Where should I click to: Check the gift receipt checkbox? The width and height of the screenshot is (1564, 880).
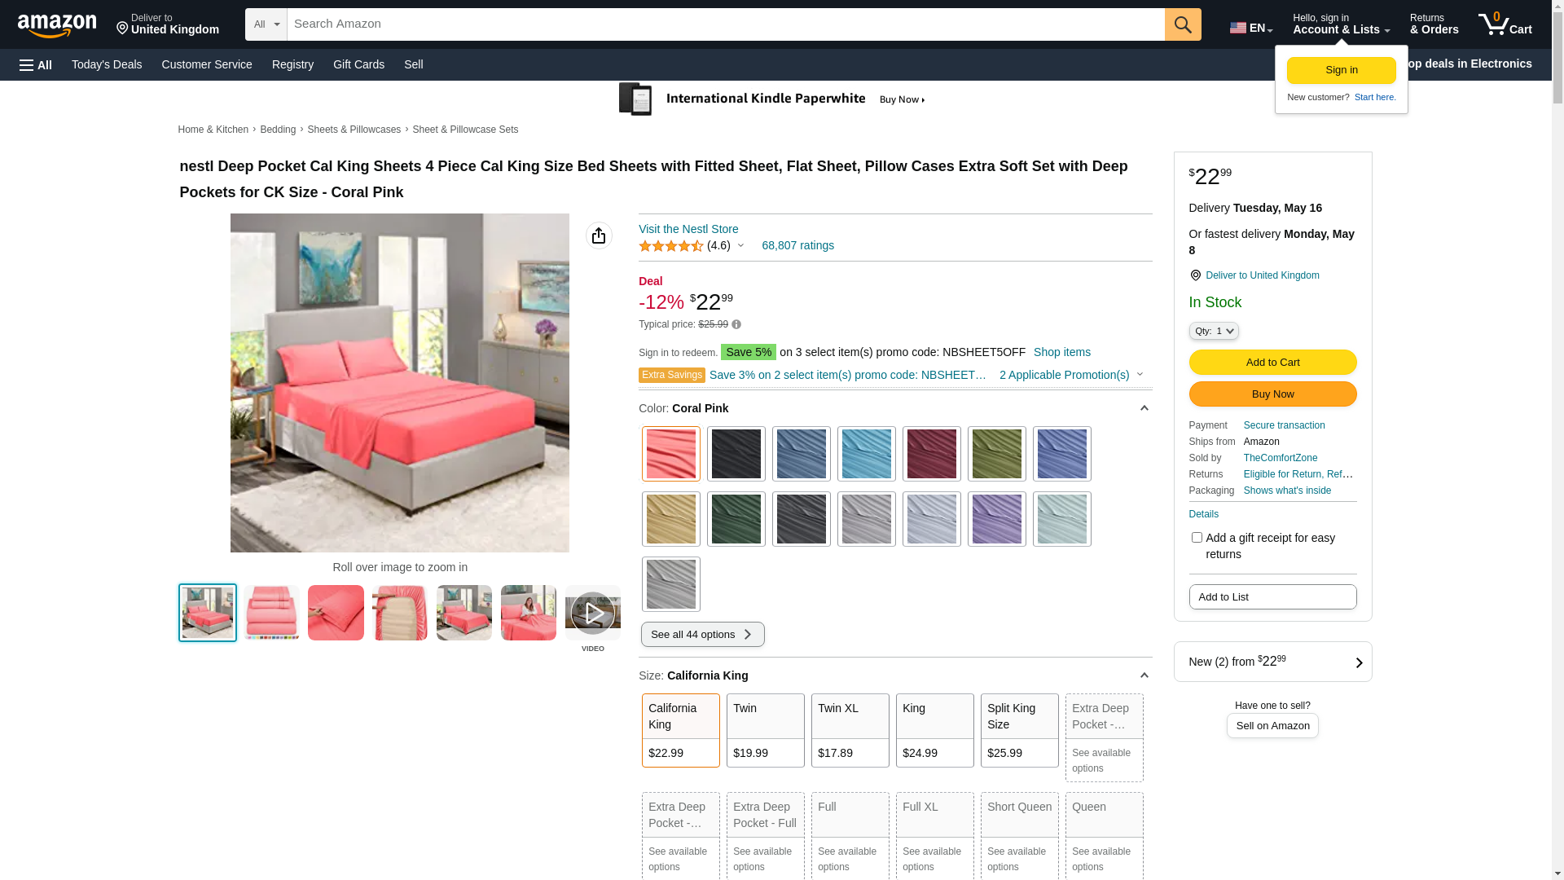[1197, 538]
